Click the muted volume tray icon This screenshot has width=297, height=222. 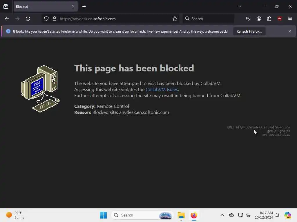(x=248, y=215)
